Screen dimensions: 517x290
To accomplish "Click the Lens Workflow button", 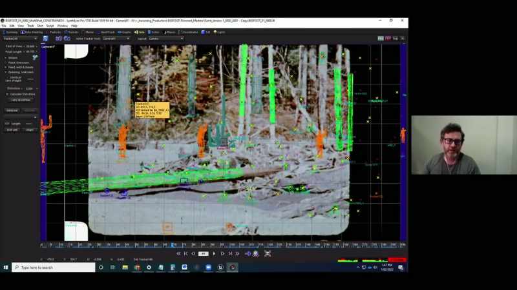I will coord(21,100).
